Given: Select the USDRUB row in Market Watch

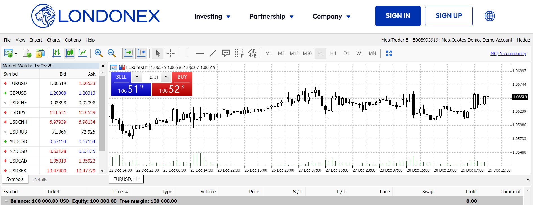Looking at the screenshot, I should [49, 132].
